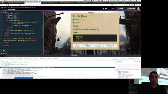Click the Firefox home icon

[9, 5]
